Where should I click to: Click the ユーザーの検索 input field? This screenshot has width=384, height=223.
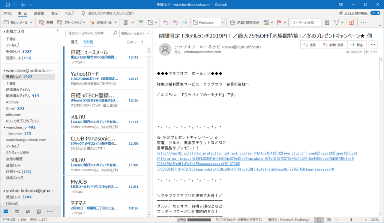pos(306,22)
